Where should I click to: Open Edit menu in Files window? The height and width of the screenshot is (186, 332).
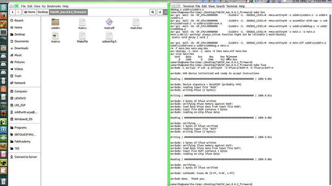(30, 6)
